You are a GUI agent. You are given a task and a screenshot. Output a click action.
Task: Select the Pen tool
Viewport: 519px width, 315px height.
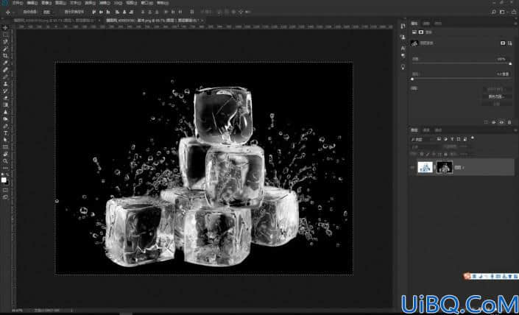pyautogui.click(x=5, y=126)
